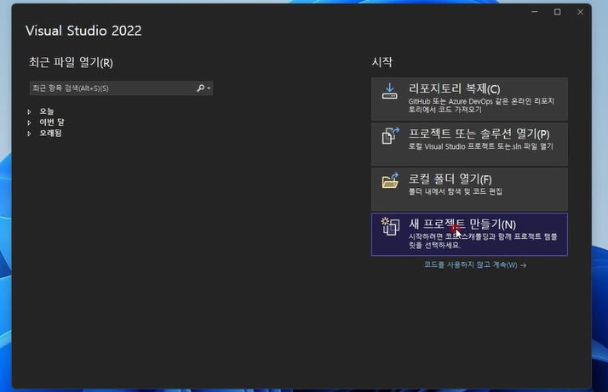Click the 오늘 group label

[47, 111]
